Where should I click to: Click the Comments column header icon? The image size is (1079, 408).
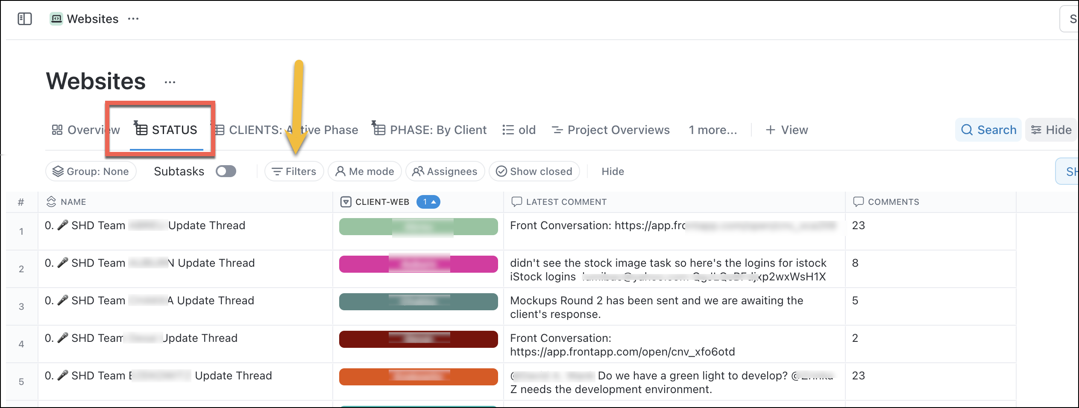click(x=858, y=202)
